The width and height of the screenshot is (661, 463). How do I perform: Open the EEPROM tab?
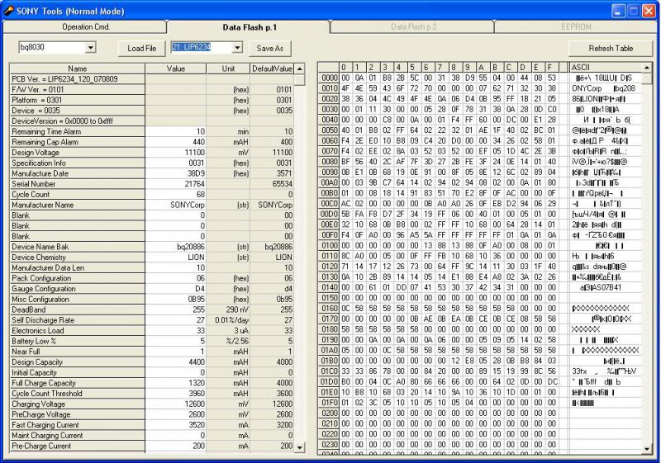[x=576, y=27]
